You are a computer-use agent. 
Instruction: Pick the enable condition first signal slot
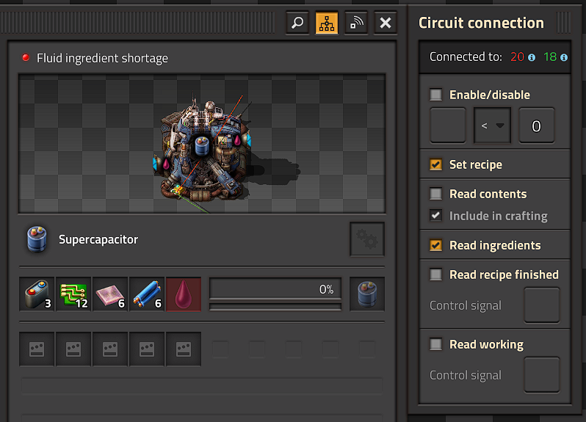click(x=448, y=125)
